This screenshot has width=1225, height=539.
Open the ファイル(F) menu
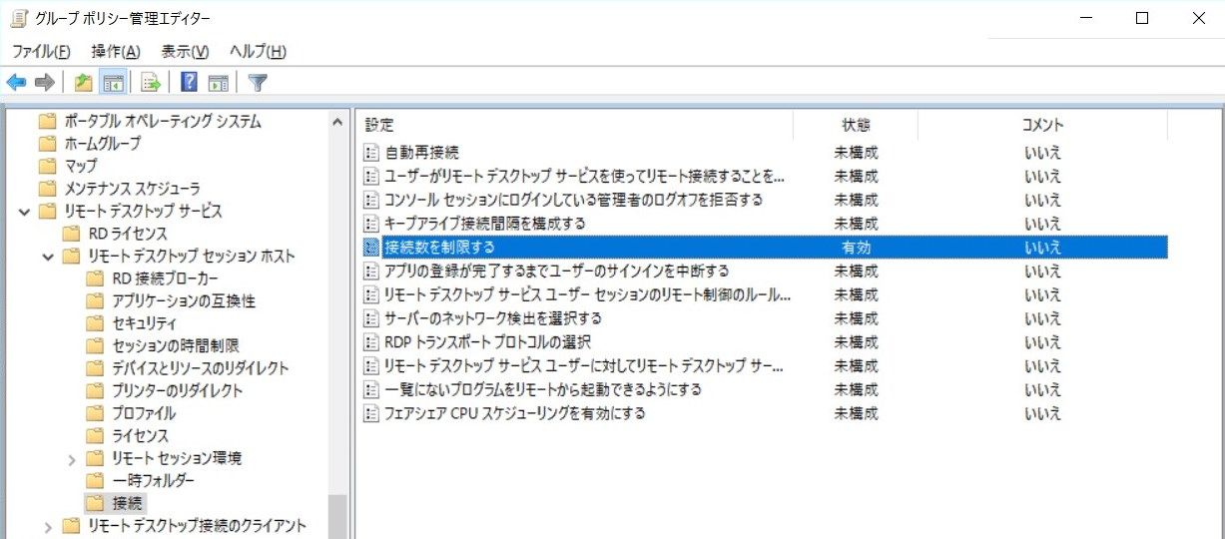[40, 52]
